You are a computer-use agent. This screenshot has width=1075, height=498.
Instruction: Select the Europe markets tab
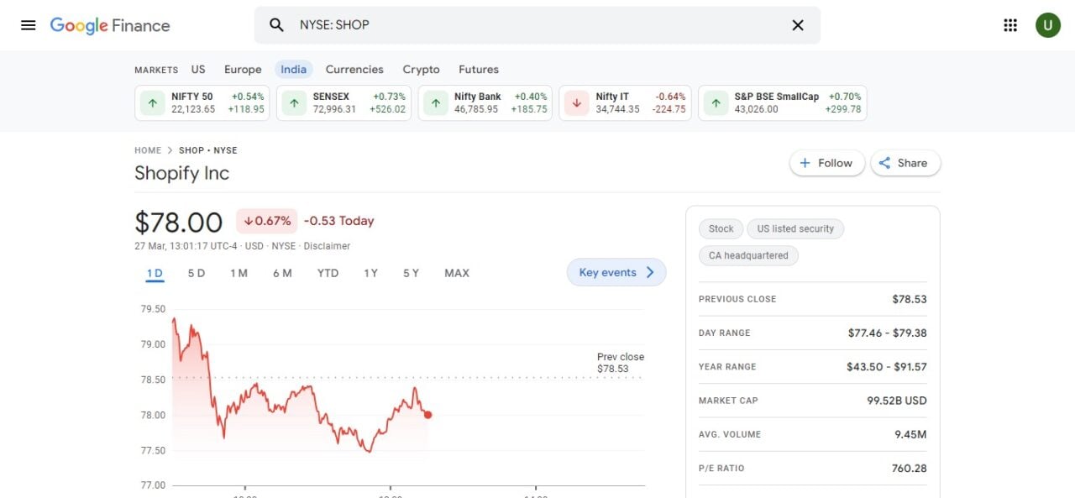pyautogui.click(x=243, y=70)
